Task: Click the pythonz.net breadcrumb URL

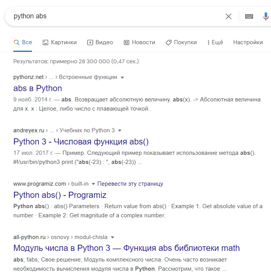Action: coord(29,77)
